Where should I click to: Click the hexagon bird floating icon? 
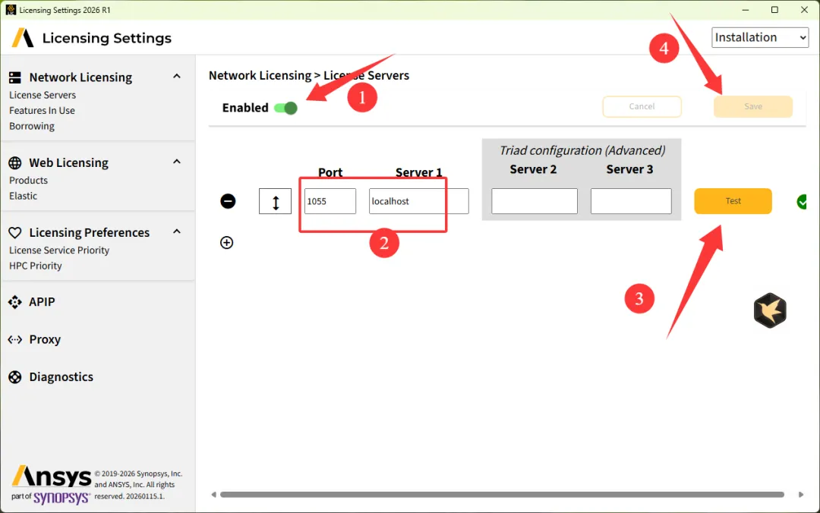pyautogui.click(x=770, y=310)
